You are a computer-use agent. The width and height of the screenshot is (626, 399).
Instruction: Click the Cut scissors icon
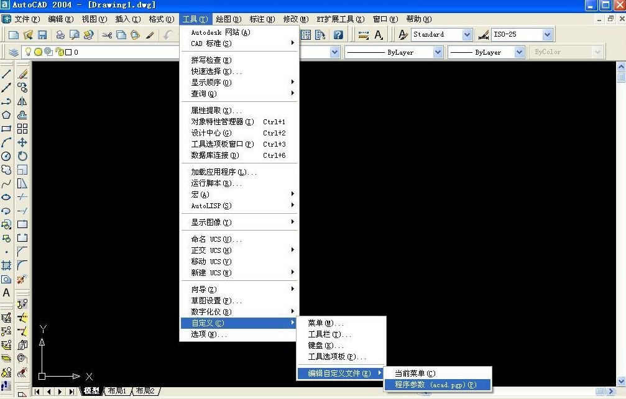[x=106, y=35]
